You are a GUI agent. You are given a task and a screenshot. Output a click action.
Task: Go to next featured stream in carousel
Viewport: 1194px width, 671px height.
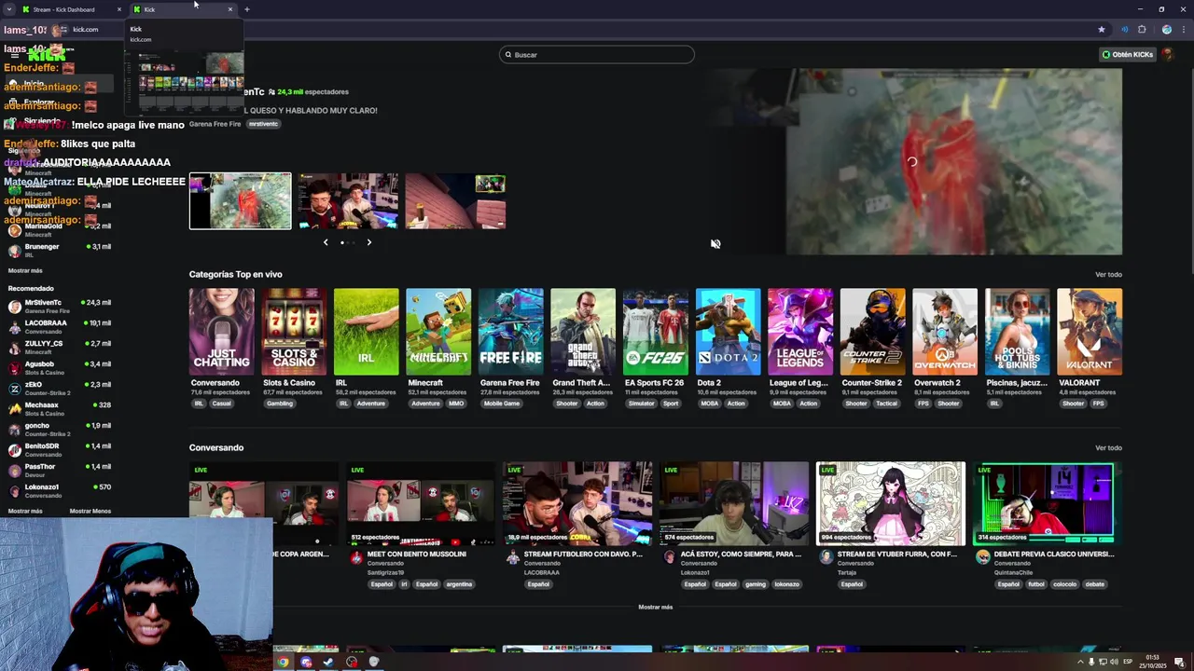pos(368,242)
